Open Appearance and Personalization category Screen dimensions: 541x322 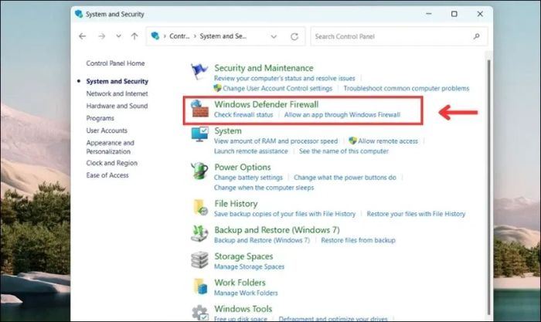pos(110,147)
